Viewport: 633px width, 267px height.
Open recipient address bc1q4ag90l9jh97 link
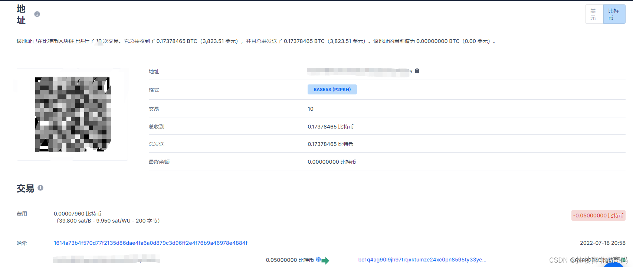point(422,260)
